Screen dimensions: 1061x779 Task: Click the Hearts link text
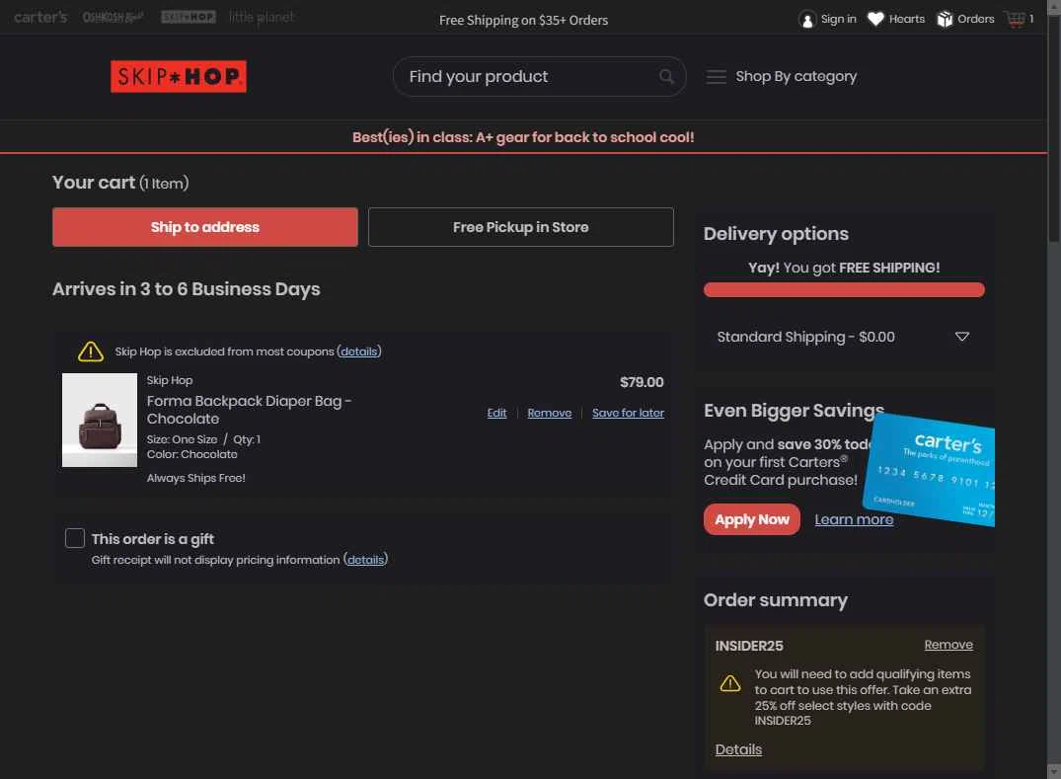point(907,19)
